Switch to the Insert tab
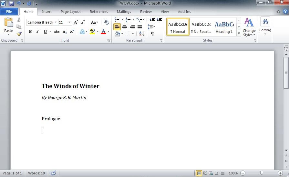289x177 pixels. [47, 12]
